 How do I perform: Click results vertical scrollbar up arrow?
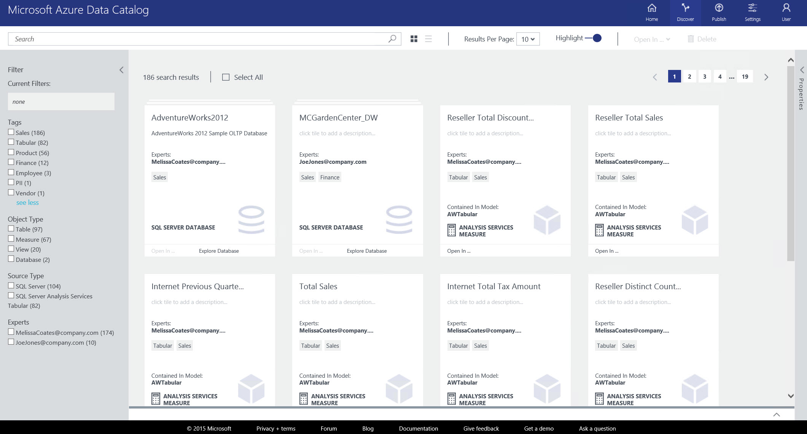[x=791, y=60]
